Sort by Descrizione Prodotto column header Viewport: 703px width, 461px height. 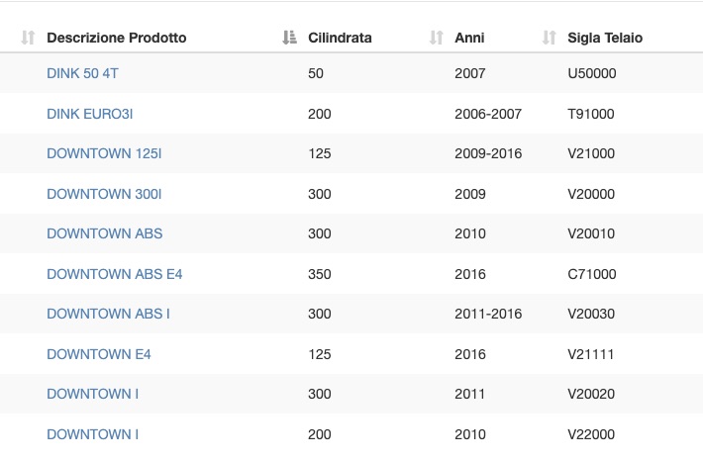[x=117, y=38]
